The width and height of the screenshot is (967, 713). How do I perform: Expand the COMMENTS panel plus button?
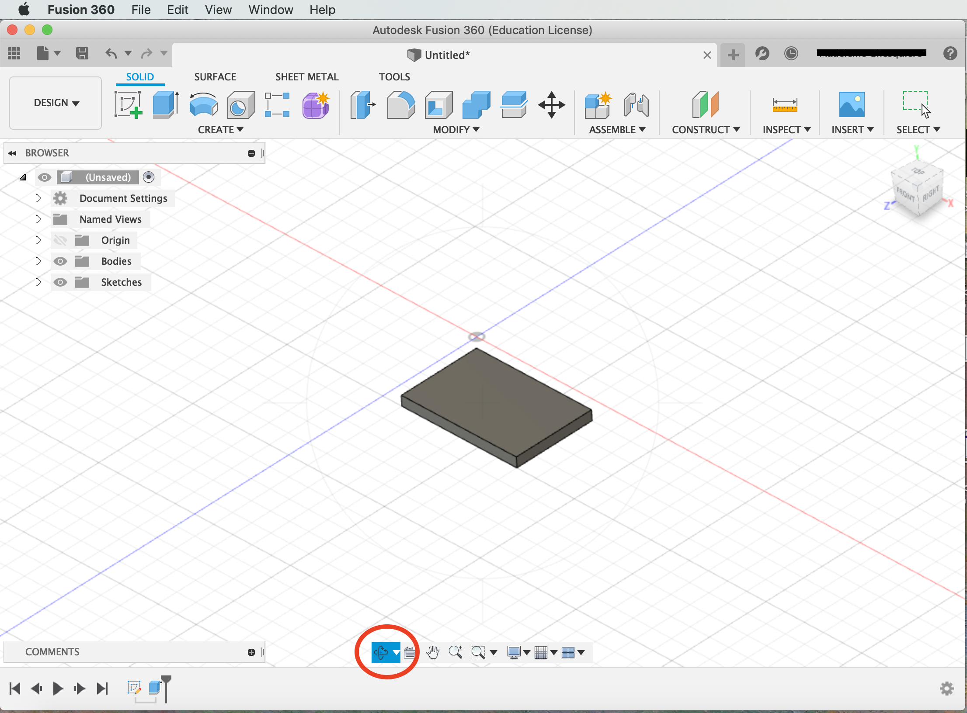(x=251, y=652)
